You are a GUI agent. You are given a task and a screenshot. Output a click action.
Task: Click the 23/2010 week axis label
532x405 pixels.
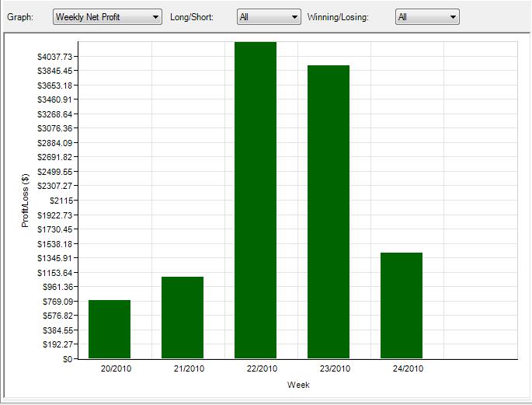[x=335, y=368]
